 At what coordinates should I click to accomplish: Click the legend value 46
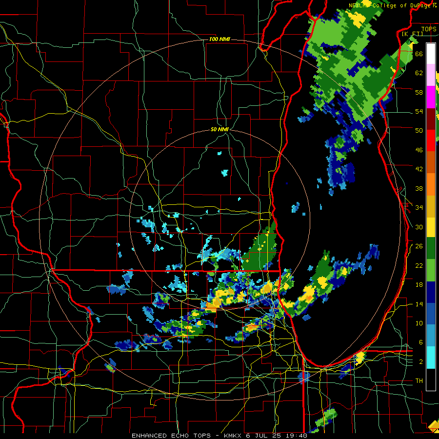[x=419, y=150]
